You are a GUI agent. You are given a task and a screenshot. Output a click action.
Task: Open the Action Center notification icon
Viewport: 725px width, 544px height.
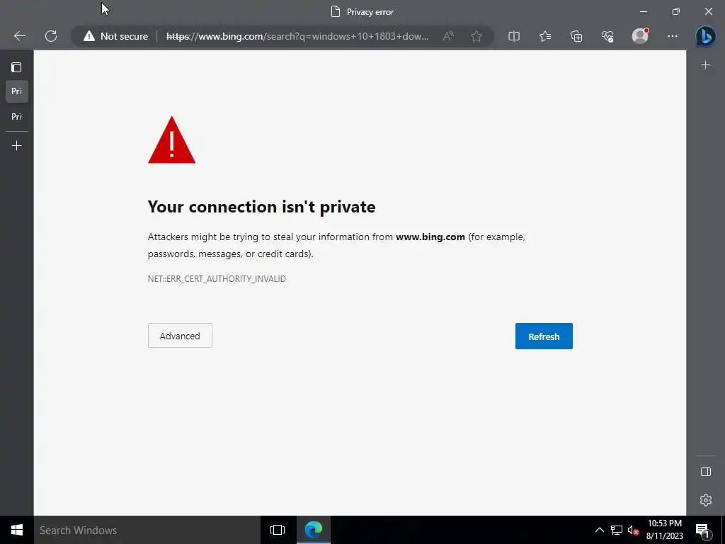pos(702,530)
